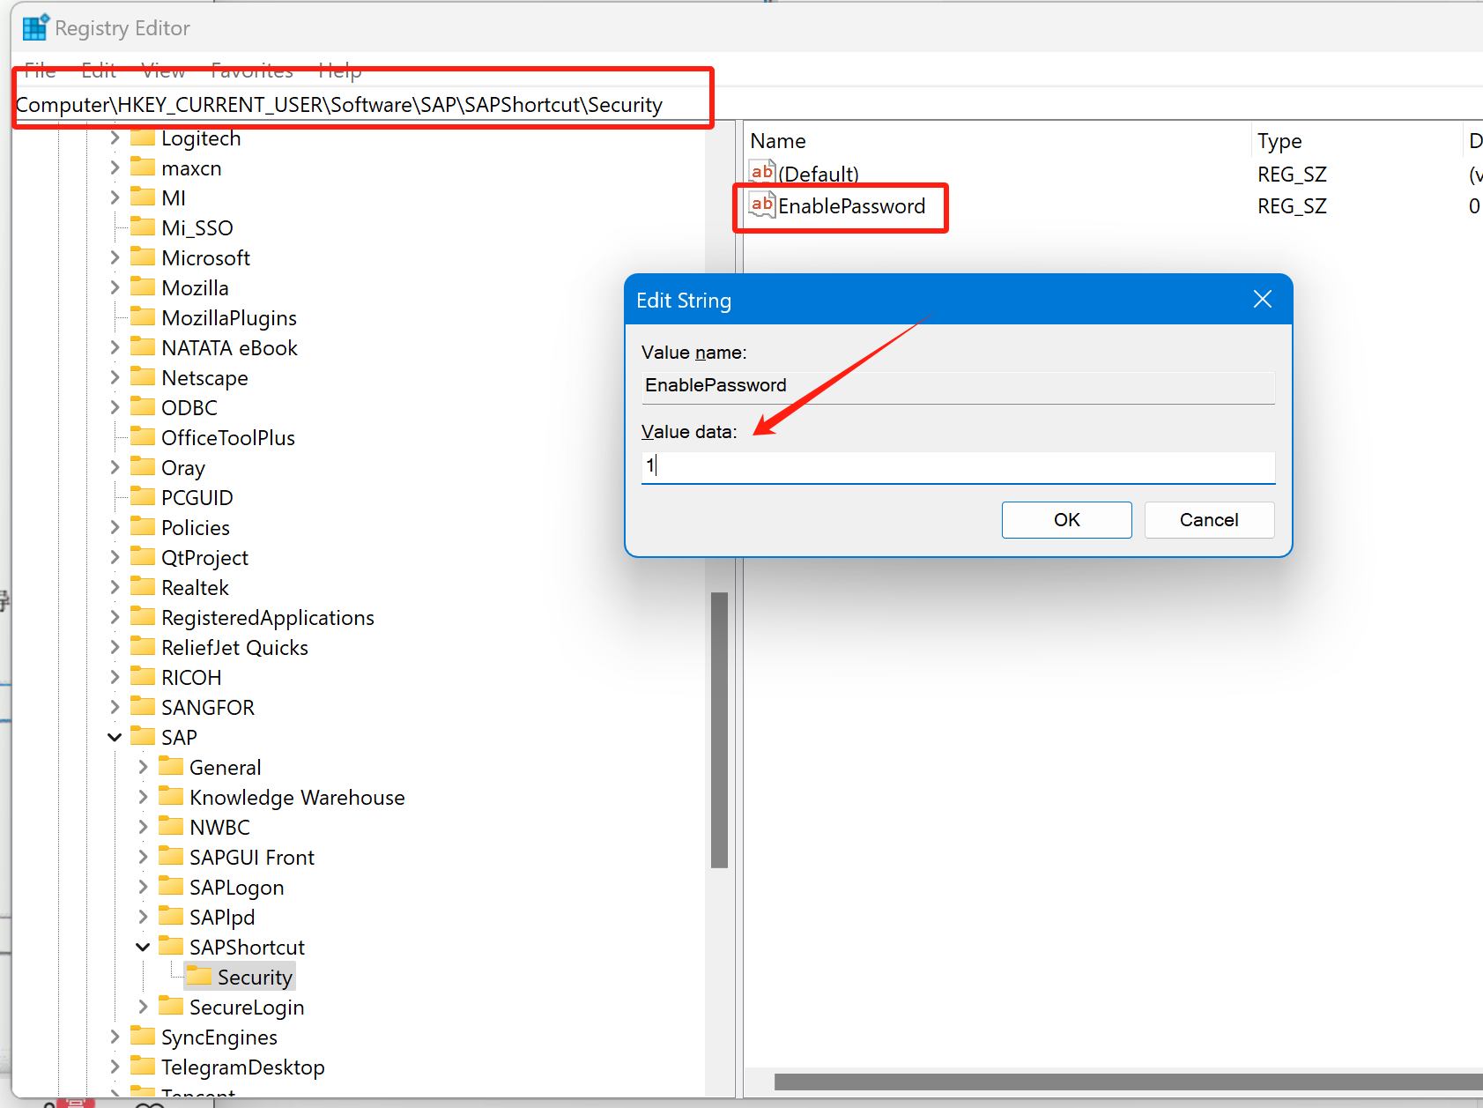Collapse the SAPShortcut registry key
Image resolution: width=1483 pixels, height=1108 pixels.
click(143, 946)
